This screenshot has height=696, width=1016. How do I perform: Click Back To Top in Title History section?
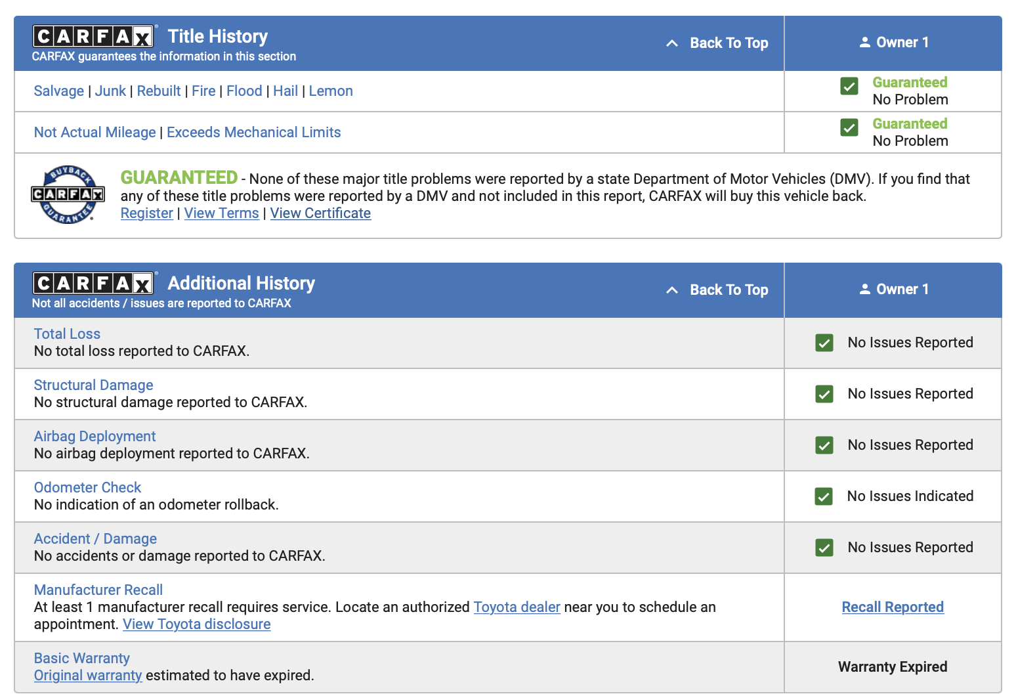coord(729,43)
